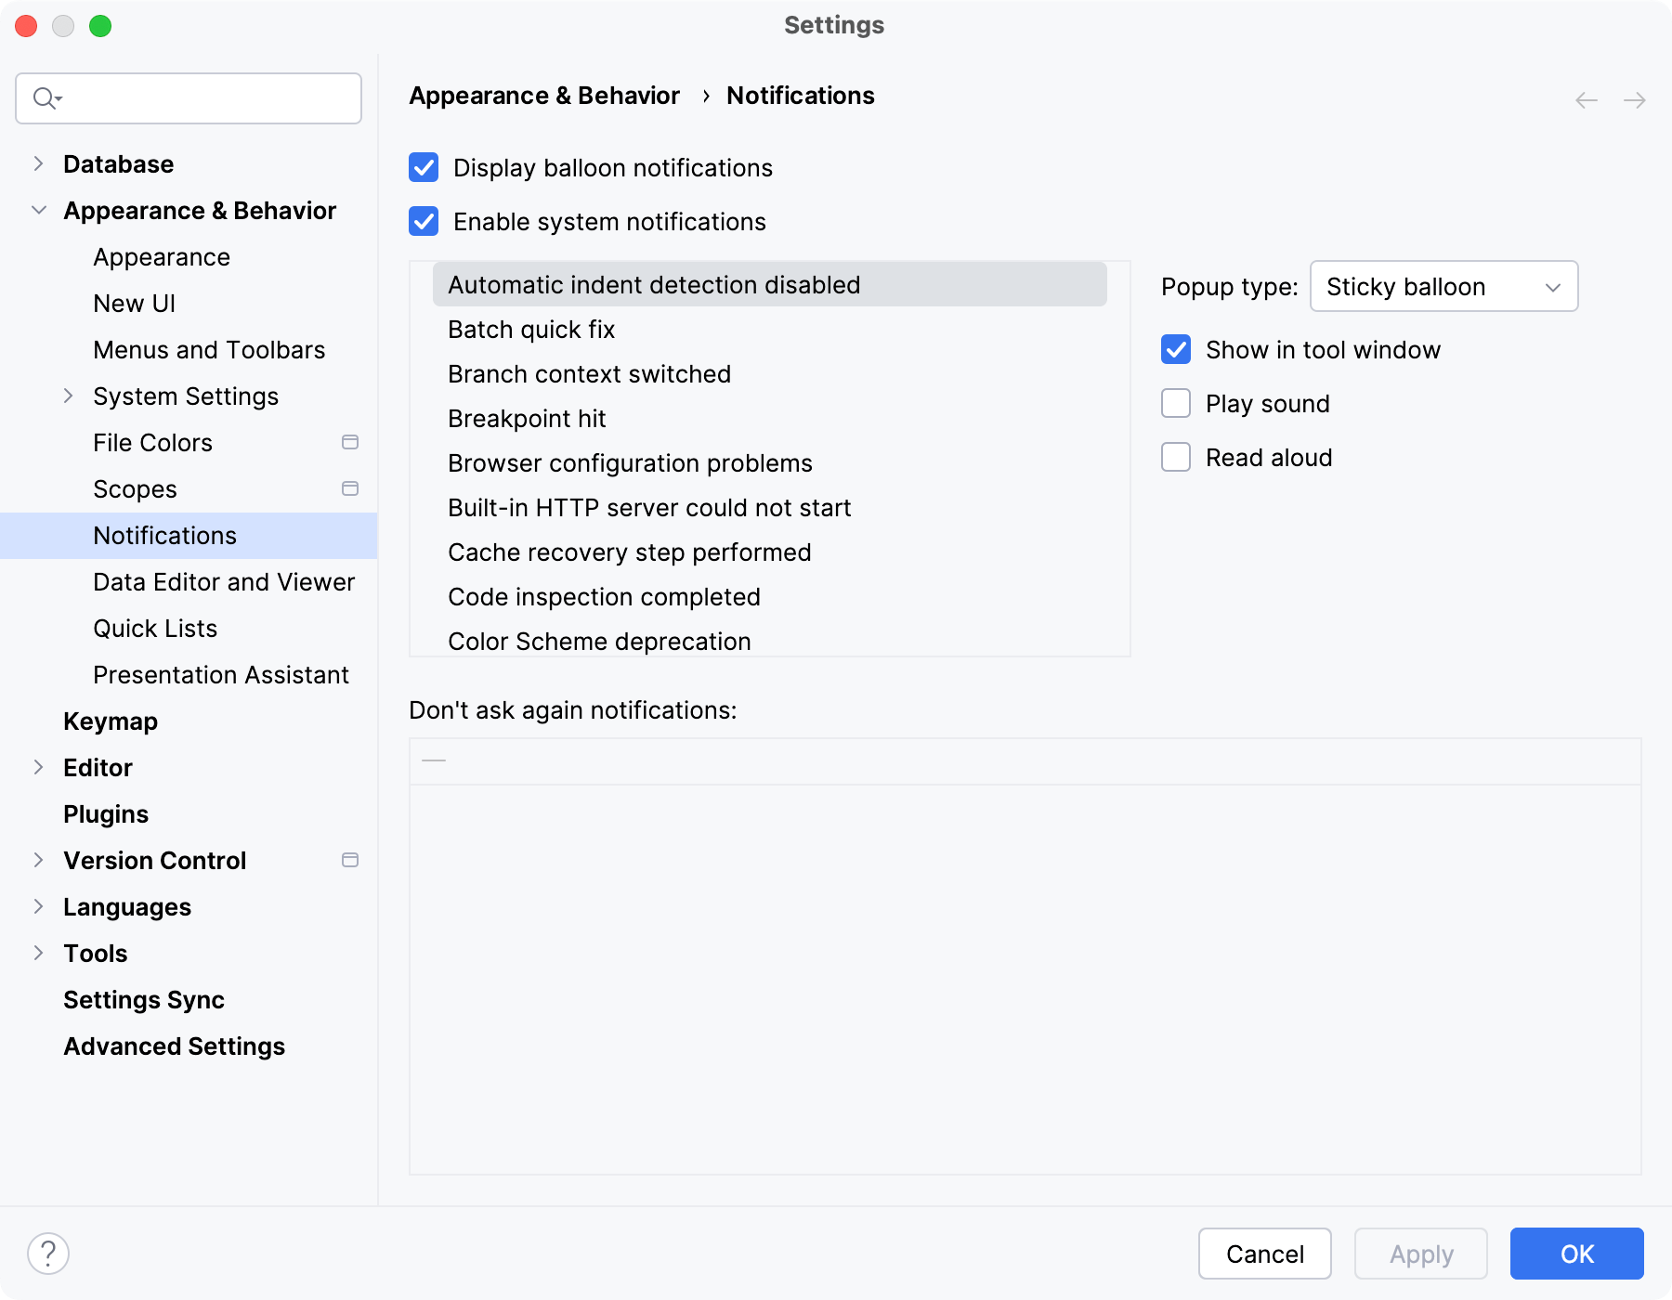The image size is (1672, 1300).
Task: Enable Read aloud option
Action: click(1175, 457)
